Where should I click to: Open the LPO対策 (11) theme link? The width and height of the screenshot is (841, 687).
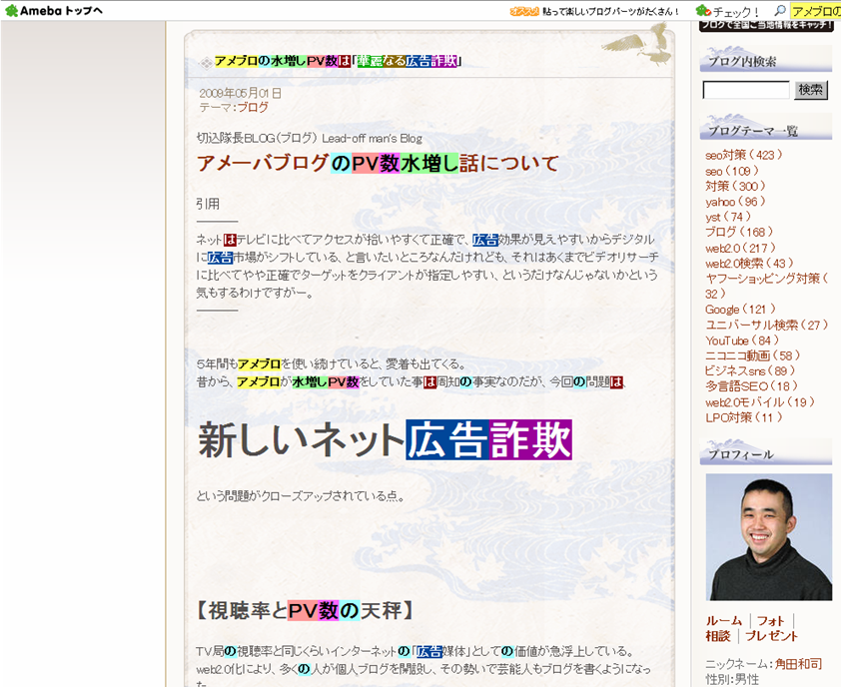click(743, 417)
